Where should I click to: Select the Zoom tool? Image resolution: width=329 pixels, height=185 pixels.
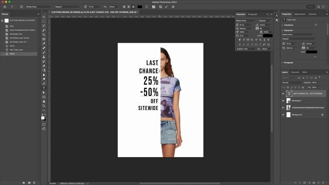[44, 106]
